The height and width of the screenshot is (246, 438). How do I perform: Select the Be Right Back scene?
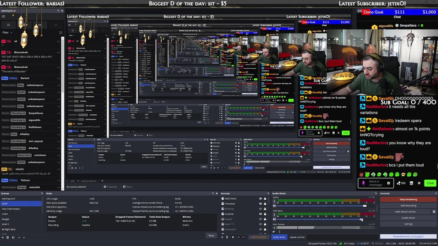click(21, 229)
